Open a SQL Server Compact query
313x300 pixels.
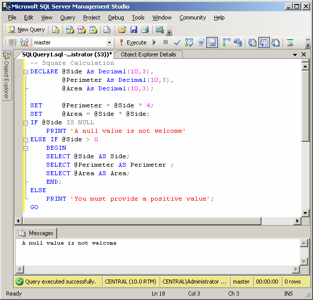pyautogui.click(x=107, y=29)
